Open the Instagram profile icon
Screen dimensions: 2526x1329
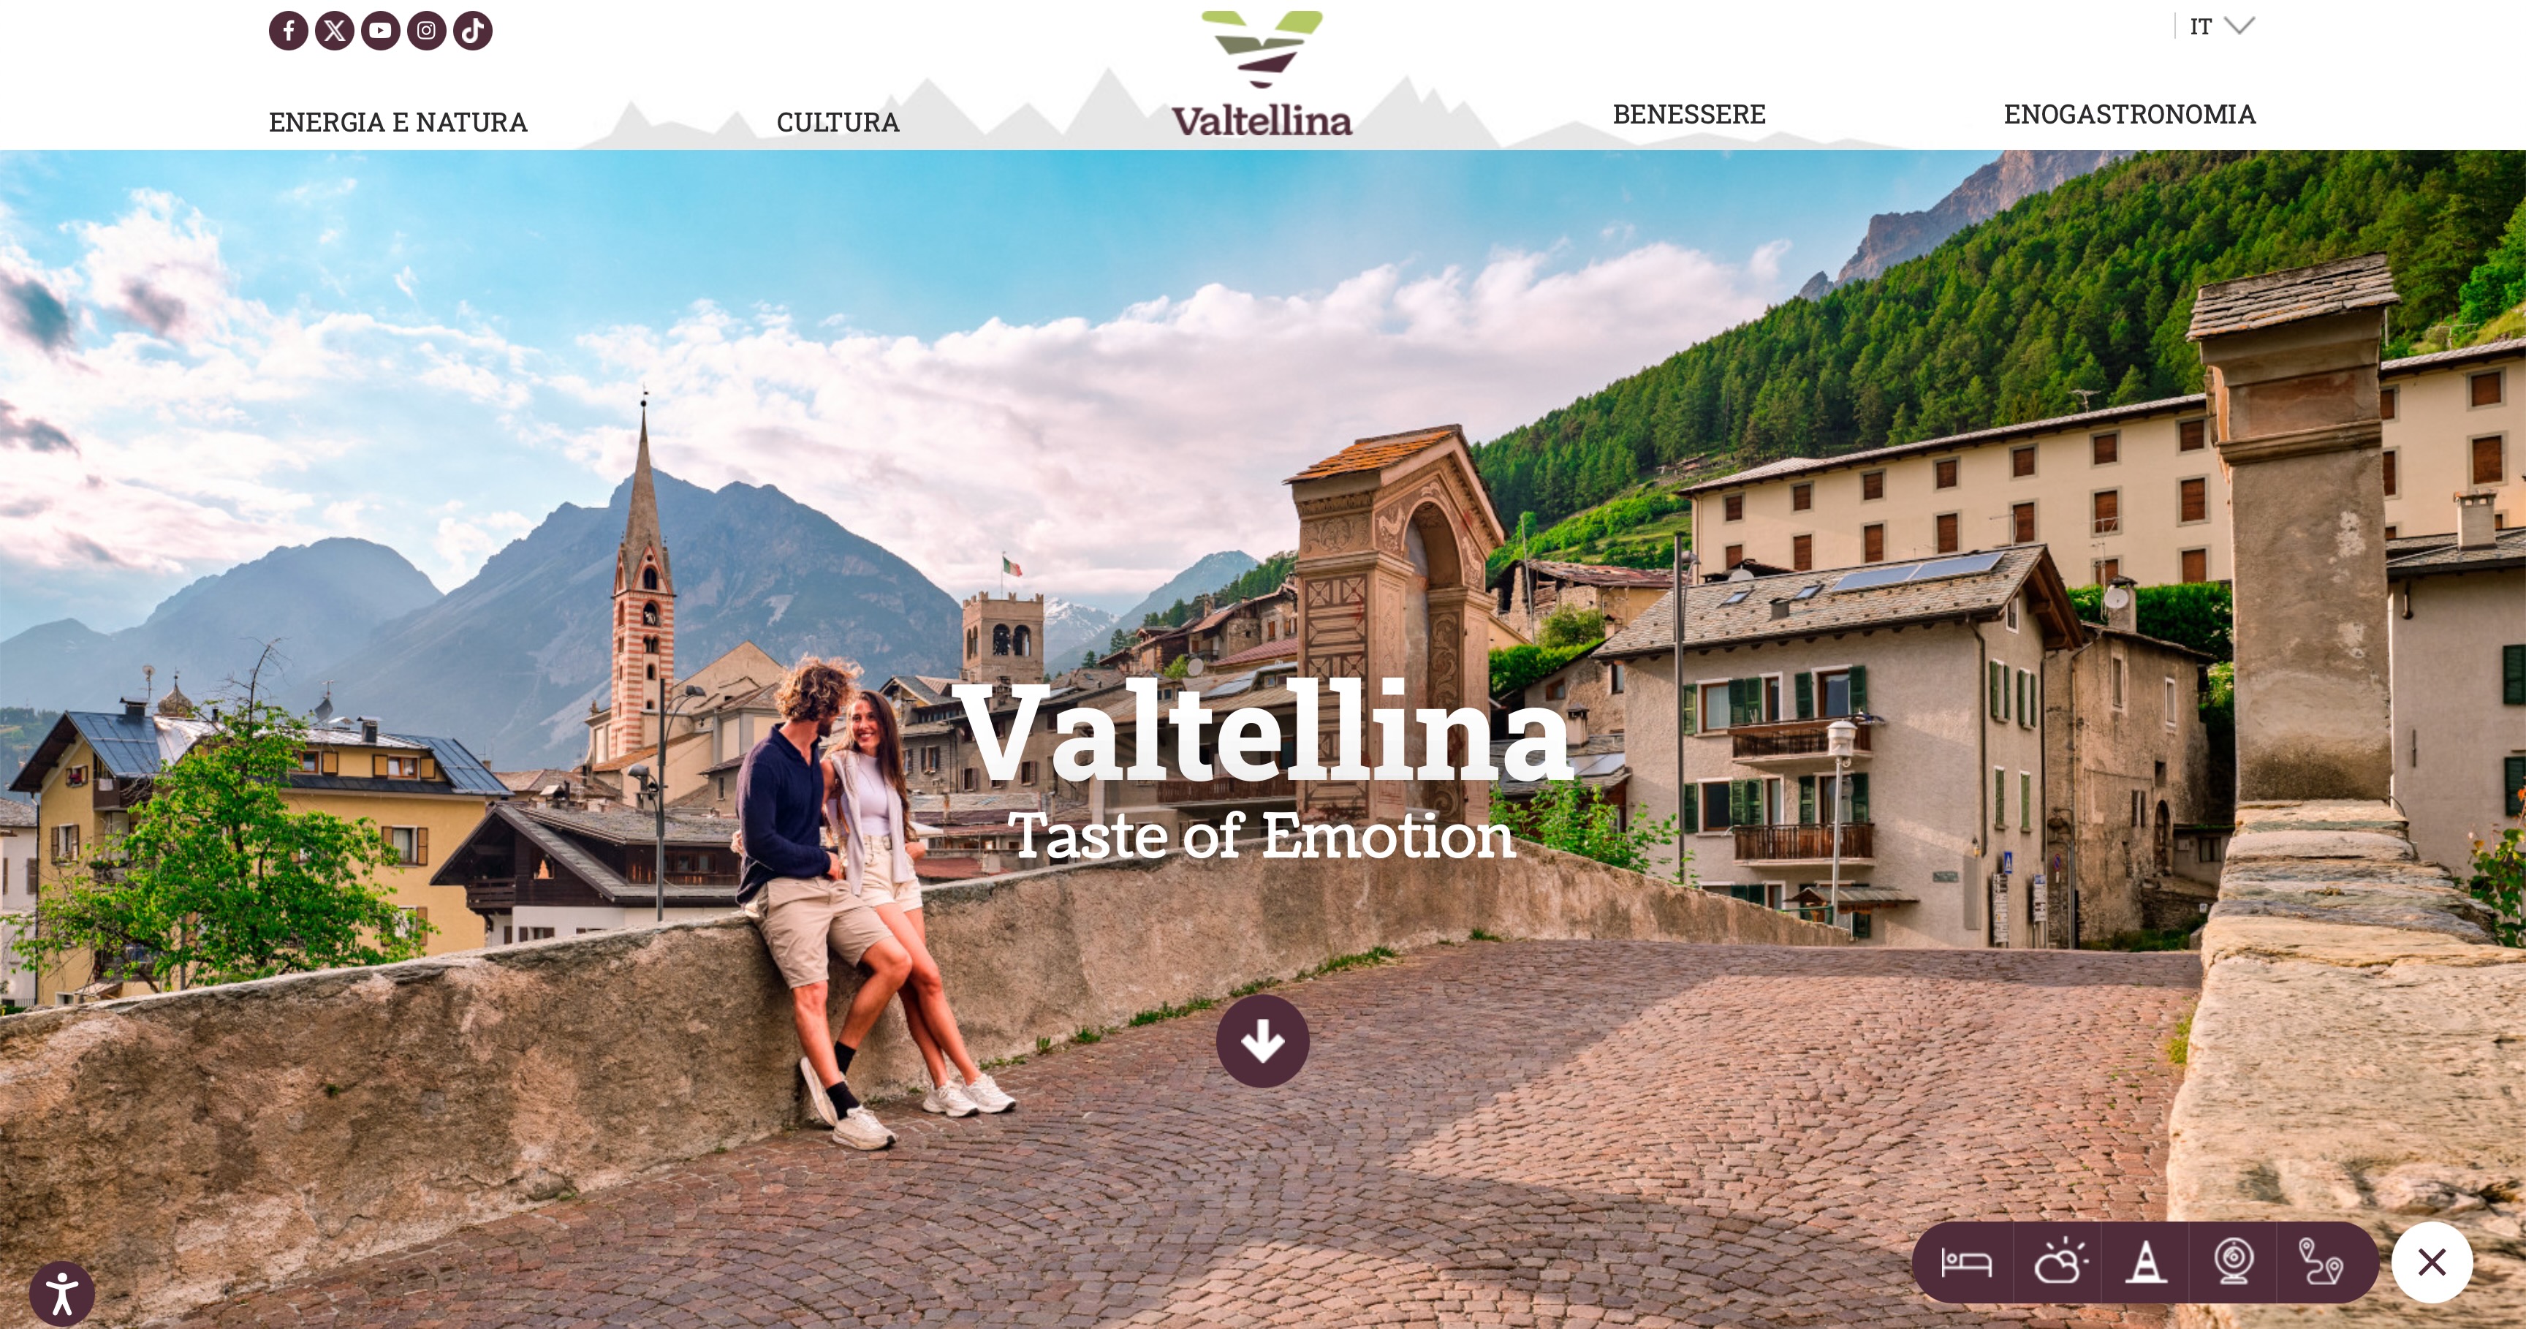427,31
